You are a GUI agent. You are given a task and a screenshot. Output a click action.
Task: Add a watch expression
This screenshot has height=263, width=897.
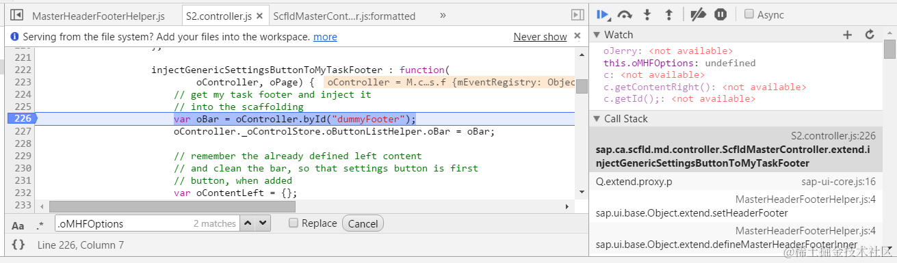tap(847, 35)
